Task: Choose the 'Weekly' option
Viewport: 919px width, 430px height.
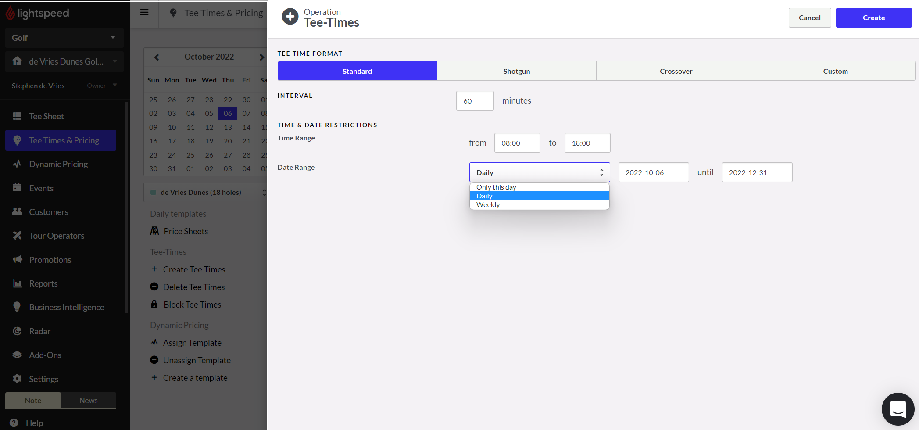Action: click(540, 205)
